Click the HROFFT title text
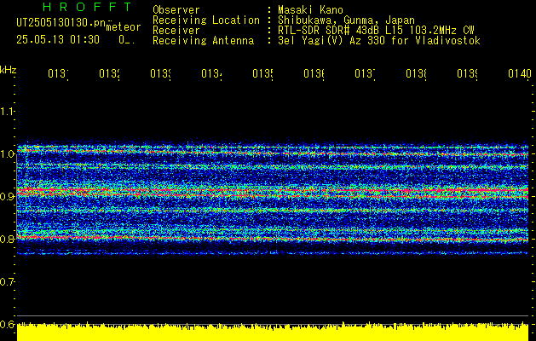 coord(88,7)
